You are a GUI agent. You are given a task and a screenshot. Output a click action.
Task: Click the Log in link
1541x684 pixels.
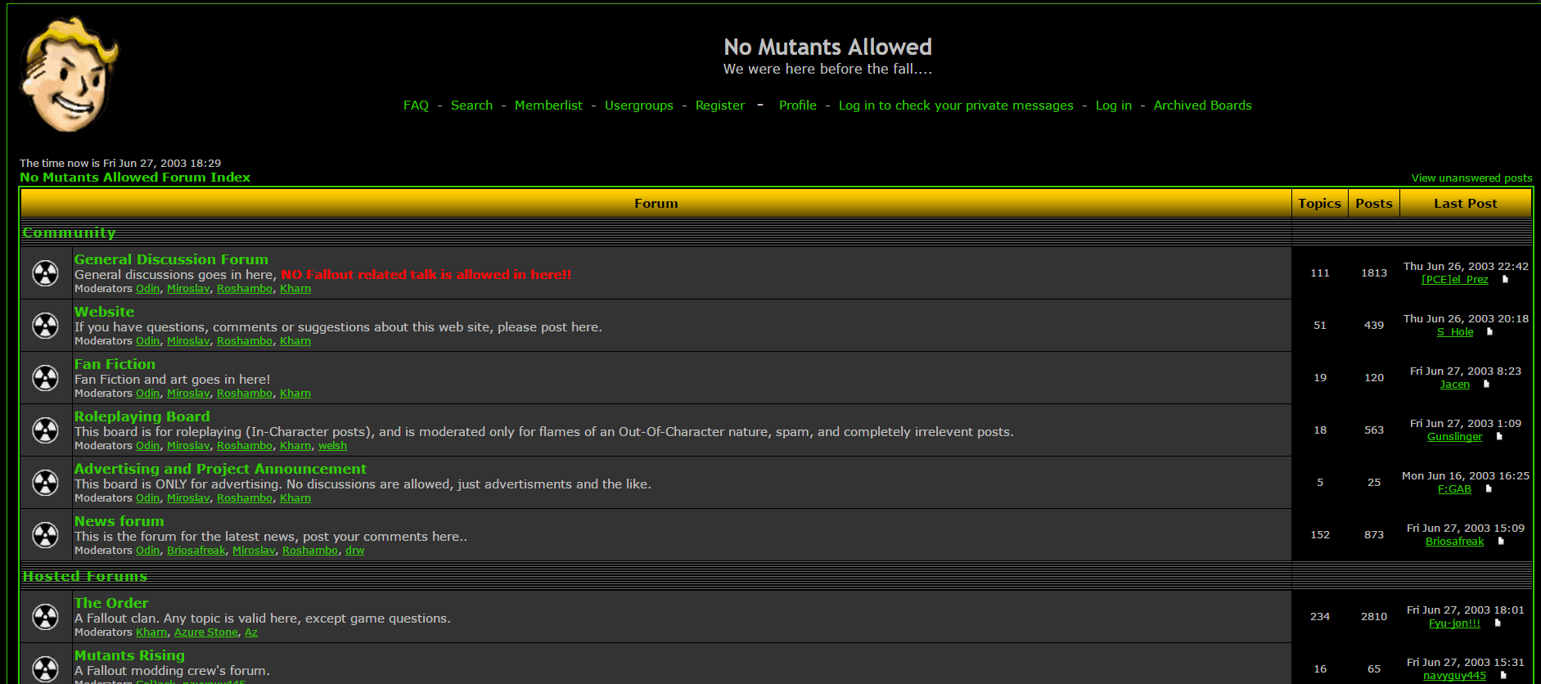coord(1114,106)
